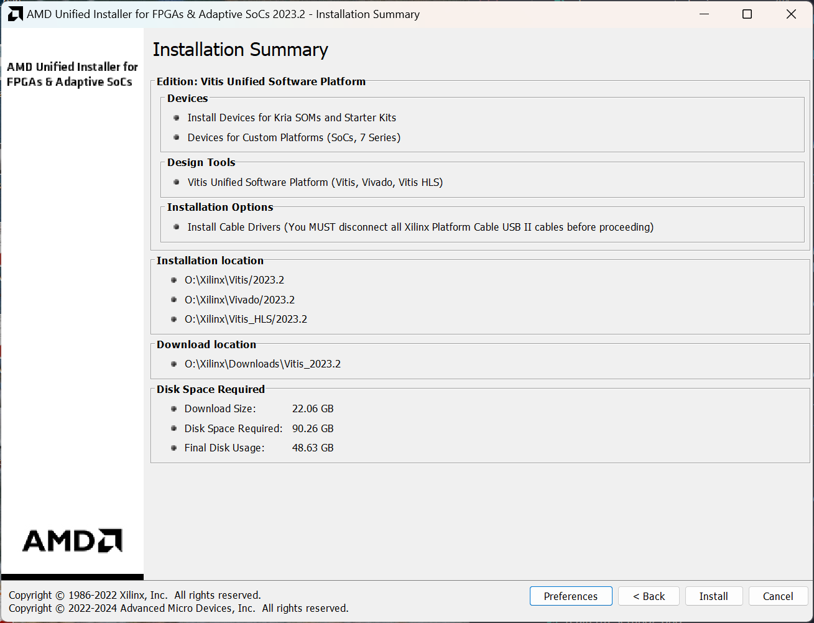
Task: Click the bullet beside Kria SOMs devices
Action: [x=177, y=118]
